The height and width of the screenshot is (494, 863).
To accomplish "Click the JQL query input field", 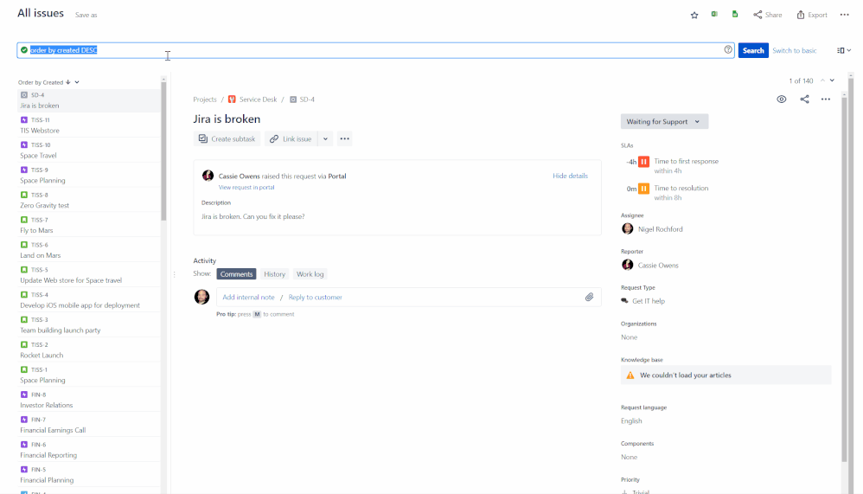I will [375, 50].
